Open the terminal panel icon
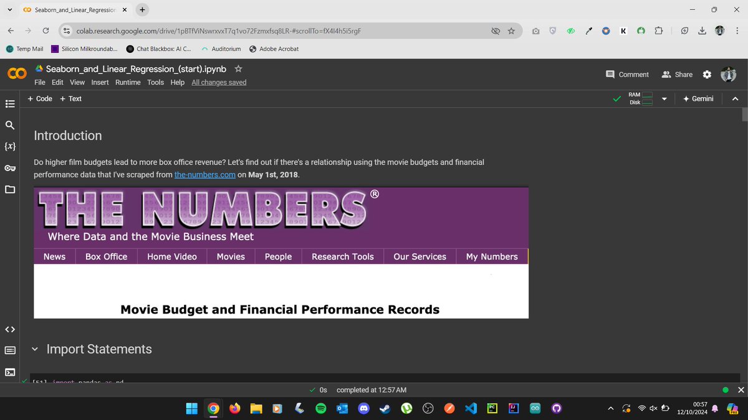Viewport: 748px width, 420px height. (x=10, y=372)
